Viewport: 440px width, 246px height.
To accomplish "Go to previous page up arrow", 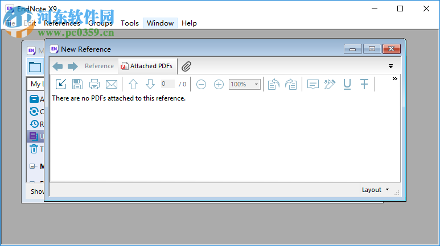I will pyautogui.click(x=133, y=84).
